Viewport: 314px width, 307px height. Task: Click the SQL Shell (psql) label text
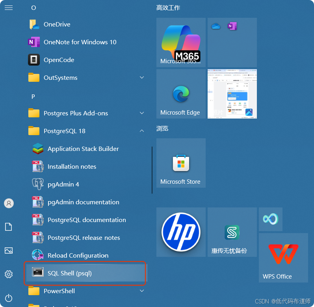70,273
